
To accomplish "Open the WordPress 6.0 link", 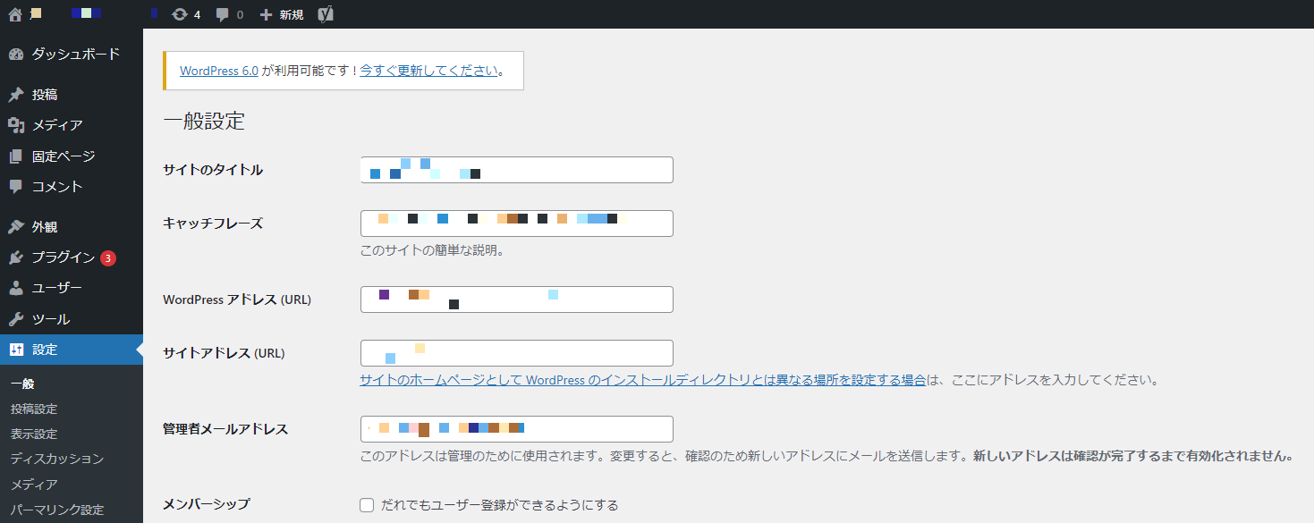I will [219, 71].
